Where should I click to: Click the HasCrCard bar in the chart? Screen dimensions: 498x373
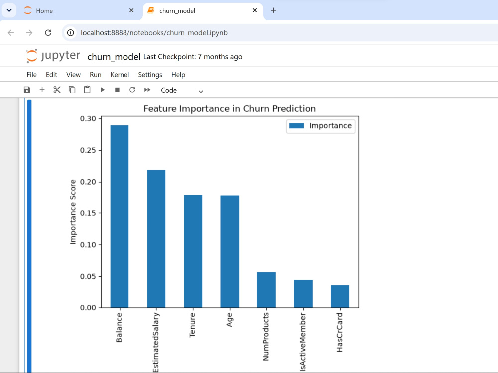340,296
